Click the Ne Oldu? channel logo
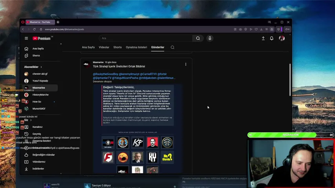This screenshot has width=335, height=188. click(x=167, y=157)
